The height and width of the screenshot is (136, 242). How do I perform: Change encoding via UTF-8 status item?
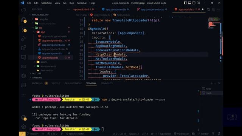[x=145, y=134]
